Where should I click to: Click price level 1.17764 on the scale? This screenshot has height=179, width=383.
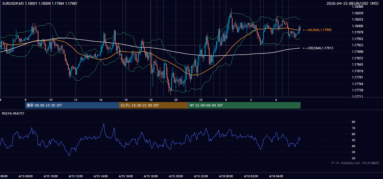click(x=358, y=84)
